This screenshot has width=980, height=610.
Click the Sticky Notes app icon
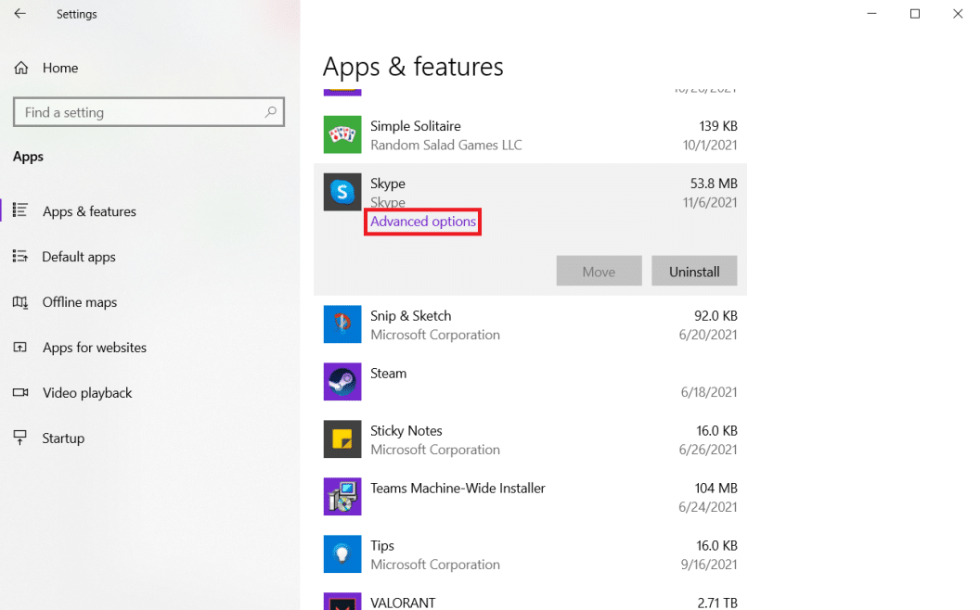[x=342, y=439]
